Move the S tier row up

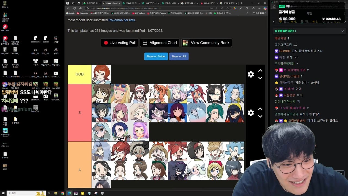(x=260, y=109)
